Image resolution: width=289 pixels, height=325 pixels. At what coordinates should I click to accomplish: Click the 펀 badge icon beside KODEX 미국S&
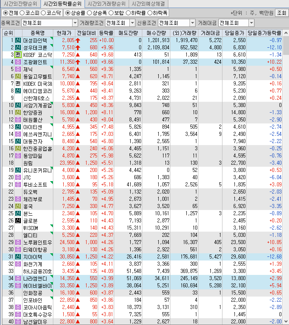[x=18, y=83]
